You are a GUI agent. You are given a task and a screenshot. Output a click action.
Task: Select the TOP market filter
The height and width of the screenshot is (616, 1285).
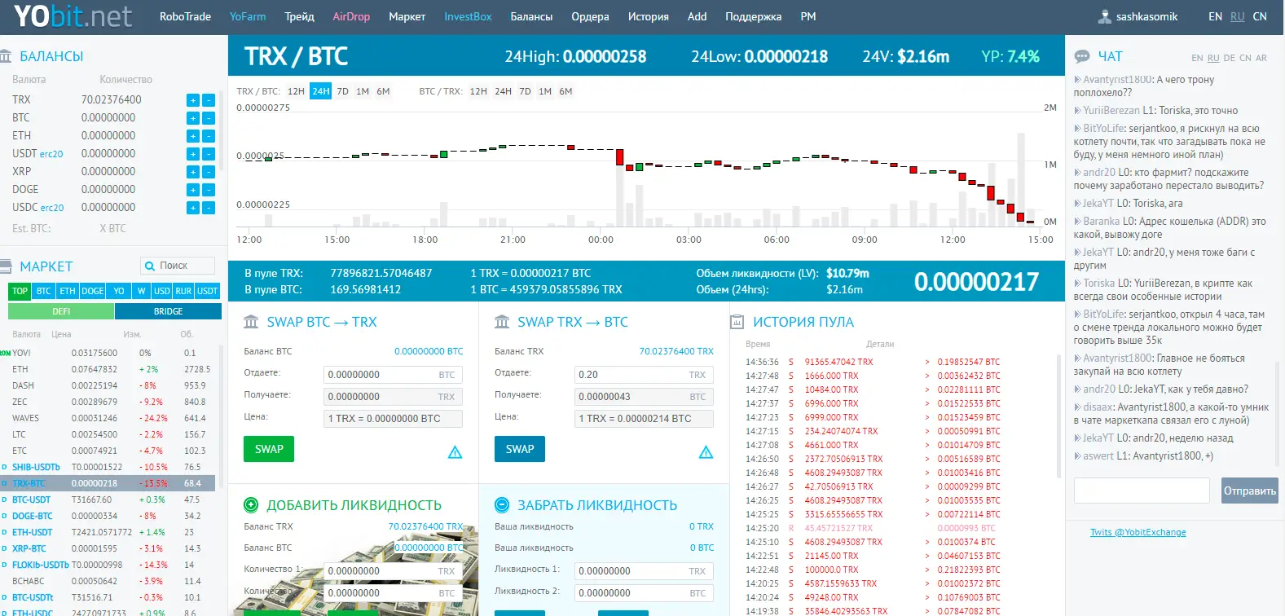coord(20,291)
